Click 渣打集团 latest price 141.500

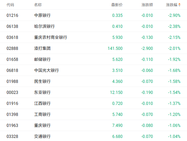pos(115,48)
